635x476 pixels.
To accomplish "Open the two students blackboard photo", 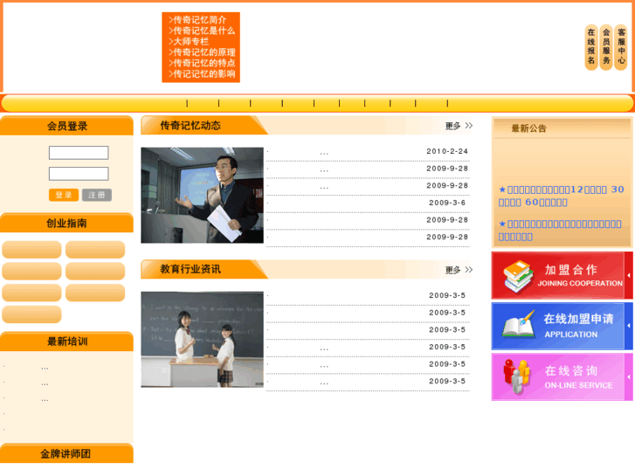I will [x=202, y=340].
